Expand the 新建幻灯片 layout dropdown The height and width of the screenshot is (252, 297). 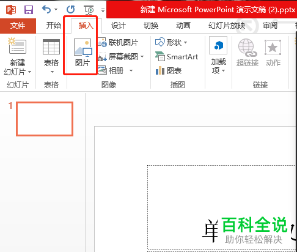coord(30,72)
